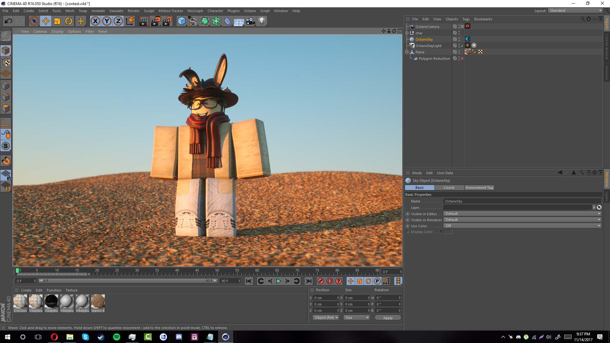Click Render View icon
Screen dimensions: 610x343
pyautogui.click(x=144, y=21)
